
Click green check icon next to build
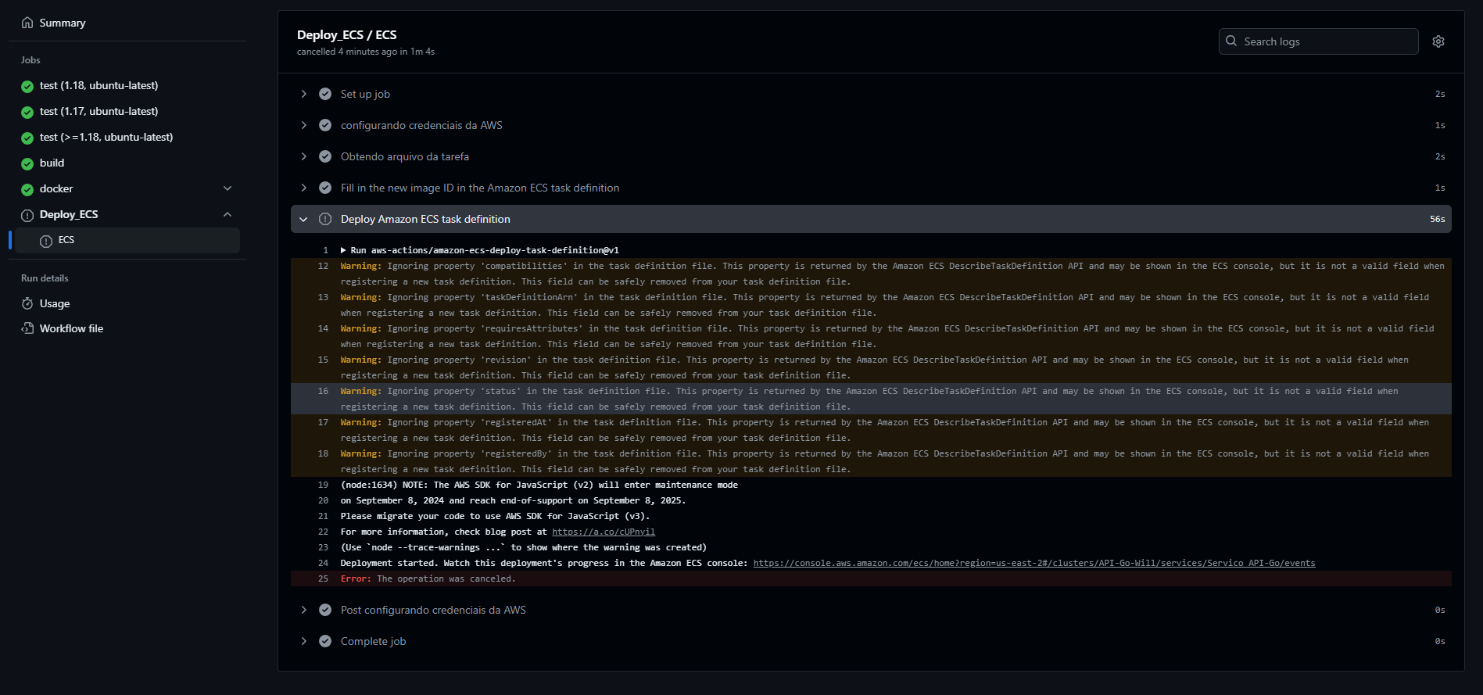pos(27,163)
